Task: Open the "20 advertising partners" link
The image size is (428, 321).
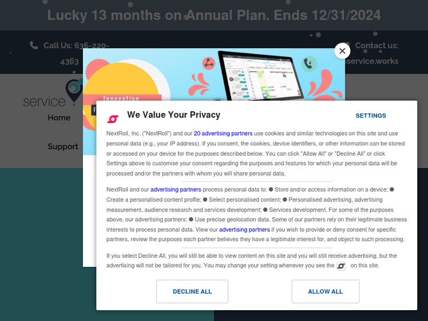Action: click(223, 133)
